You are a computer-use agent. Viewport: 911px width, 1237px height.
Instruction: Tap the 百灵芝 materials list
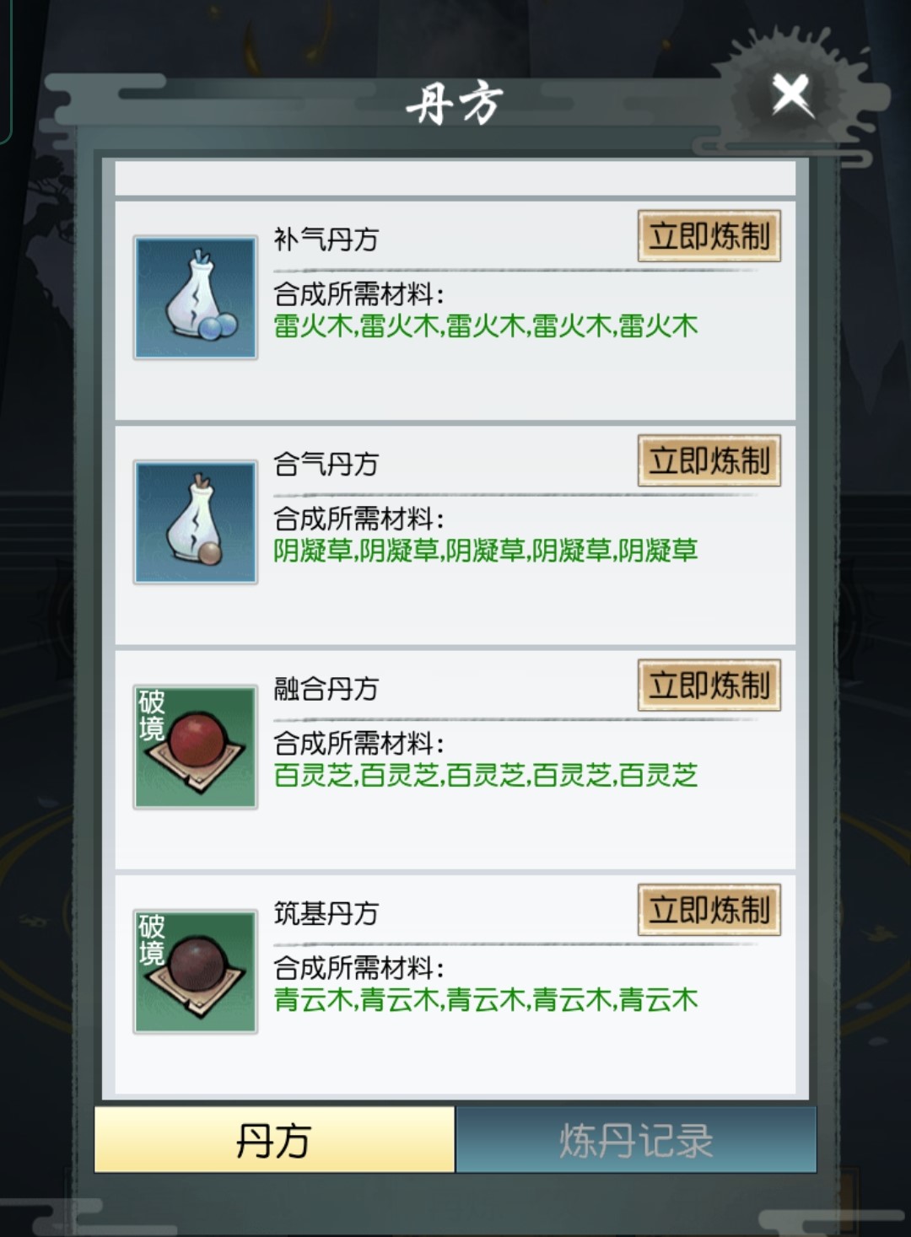pos(486,775)
